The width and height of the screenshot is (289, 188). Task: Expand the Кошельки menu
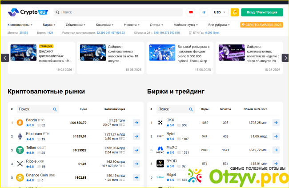point(104,25)
